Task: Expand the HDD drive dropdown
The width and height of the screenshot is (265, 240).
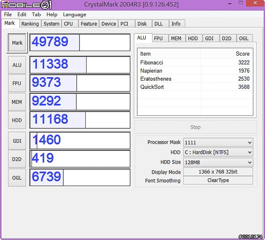Action: click(x=218, y=152)
